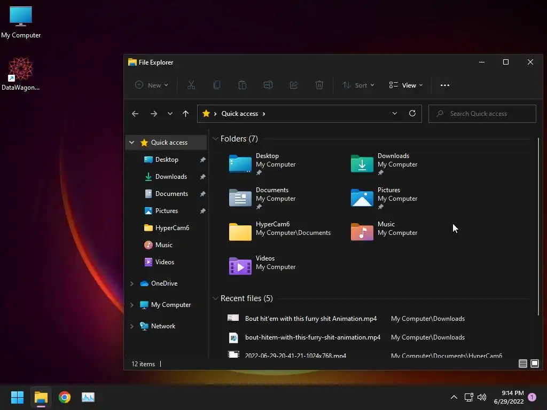This screenshot has height=410, width=547.
Task: Collapse the Quick access tree node
Action: [131, 142]
